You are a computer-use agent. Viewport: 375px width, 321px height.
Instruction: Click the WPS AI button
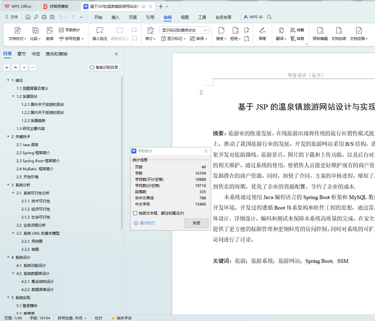pos(253,17)
